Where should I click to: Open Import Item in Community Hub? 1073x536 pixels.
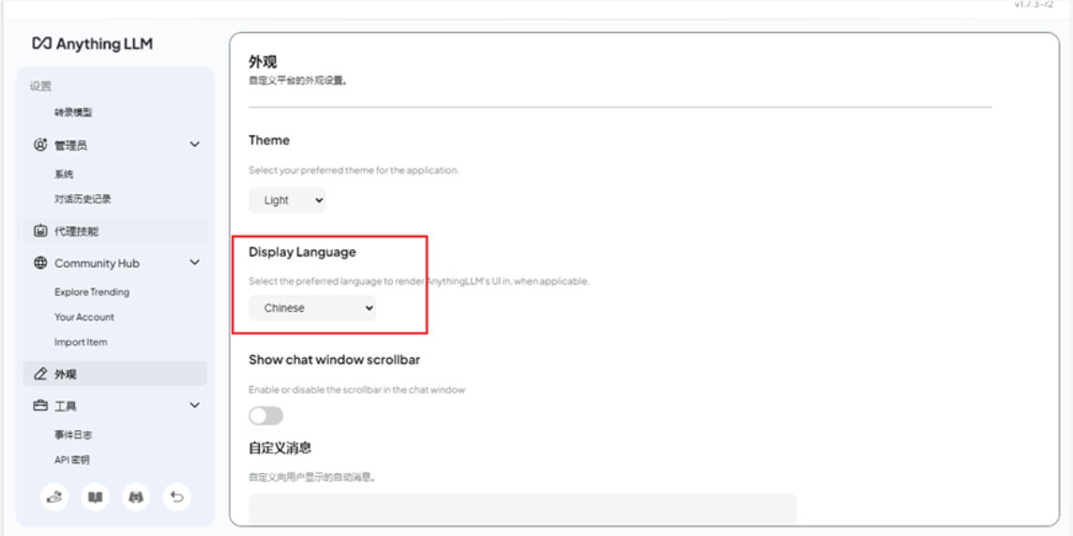(x=81, y=342)
